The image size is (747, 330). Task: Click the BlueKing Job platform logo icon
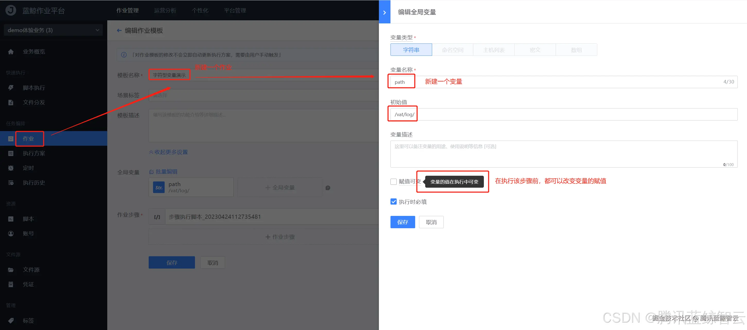pyautogui.click(x=11, y=11)
